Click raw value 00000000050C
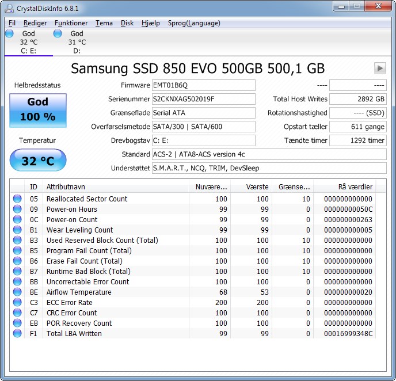This screenshot has height=381, width=396. click(x=348, y=209)
